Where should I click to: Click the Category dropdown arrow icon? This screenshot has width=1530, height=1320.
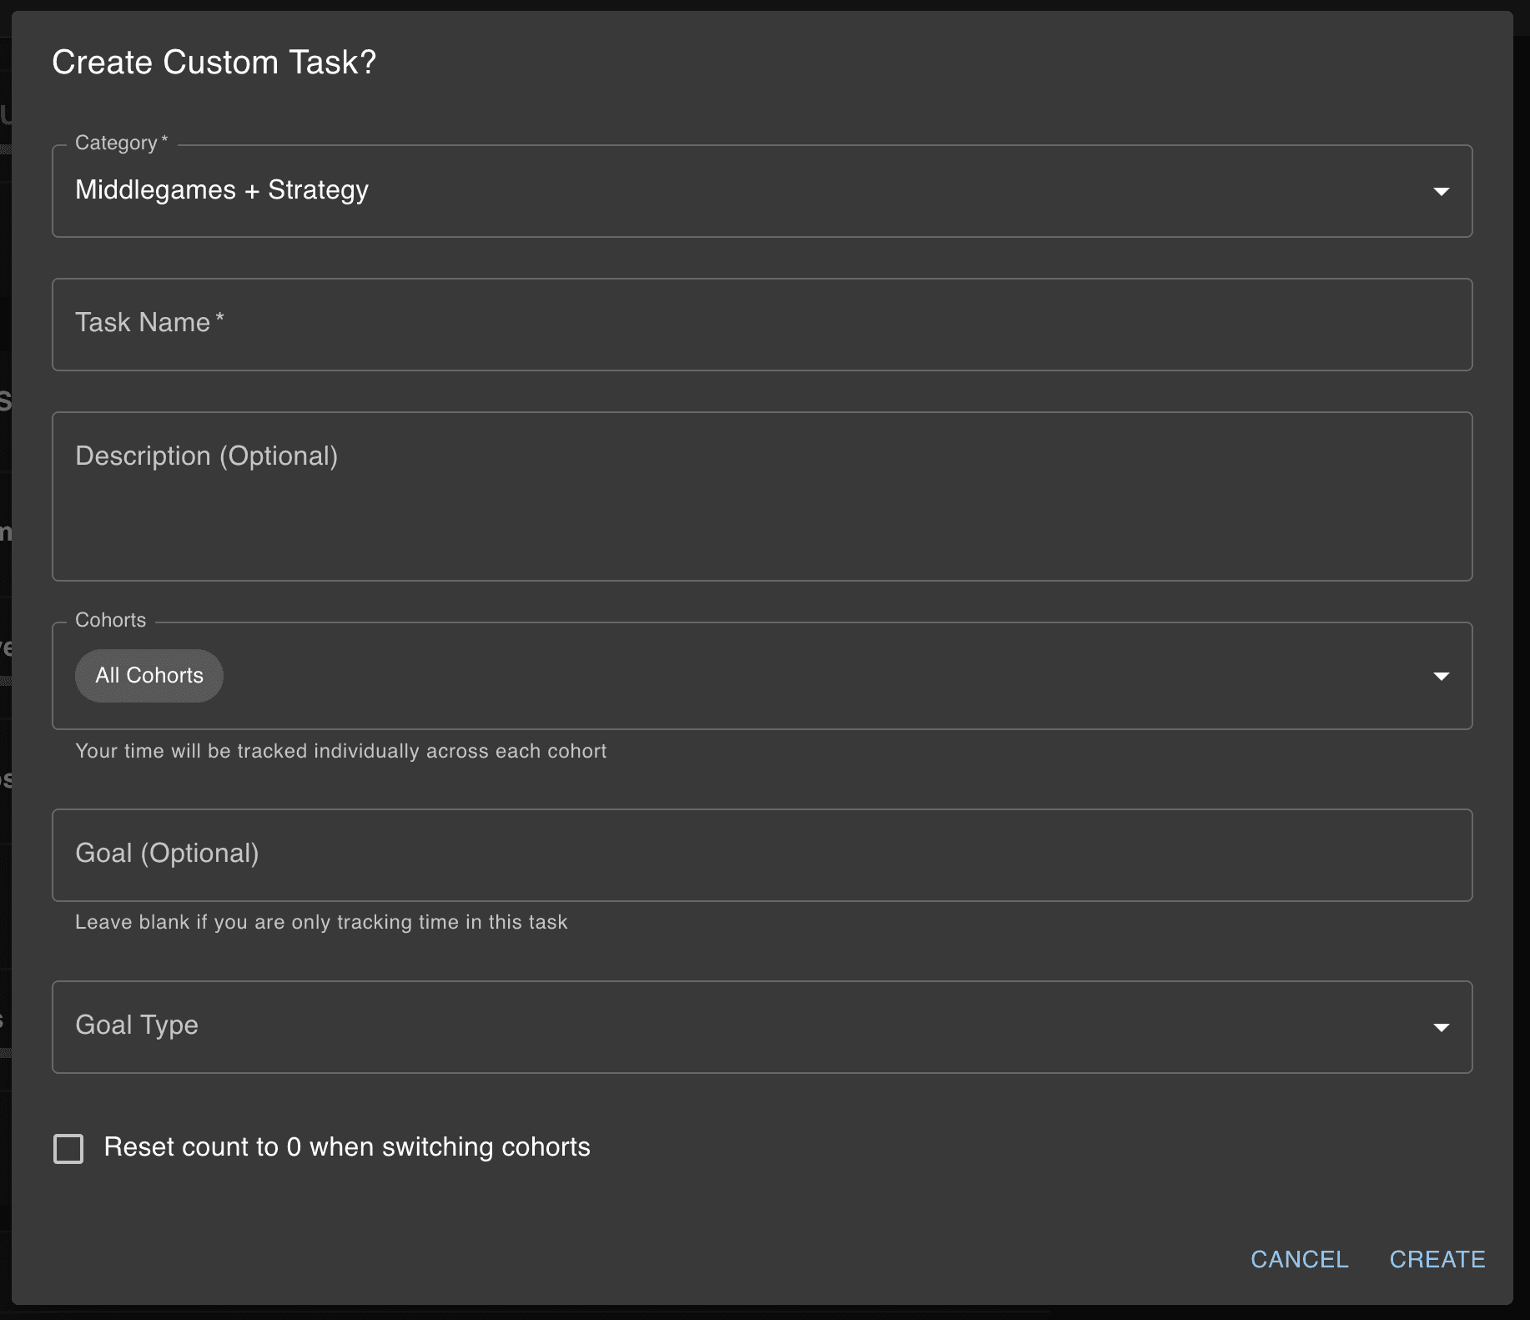click(x=1441, y=192)
